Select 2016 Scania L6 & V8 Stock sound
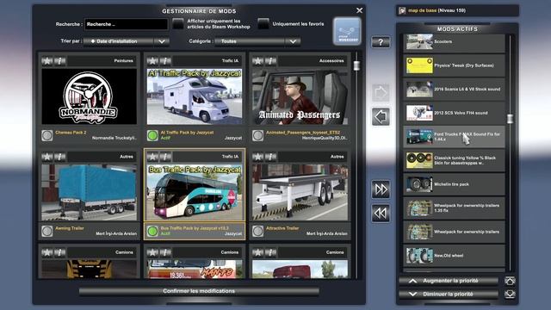The image size is (551, 310). tap(454, 90)
